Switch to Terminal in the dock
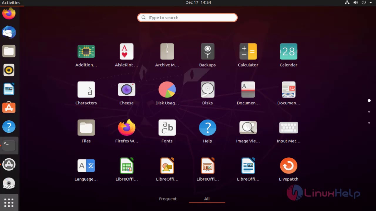376x211 pixels. (9, 145)
